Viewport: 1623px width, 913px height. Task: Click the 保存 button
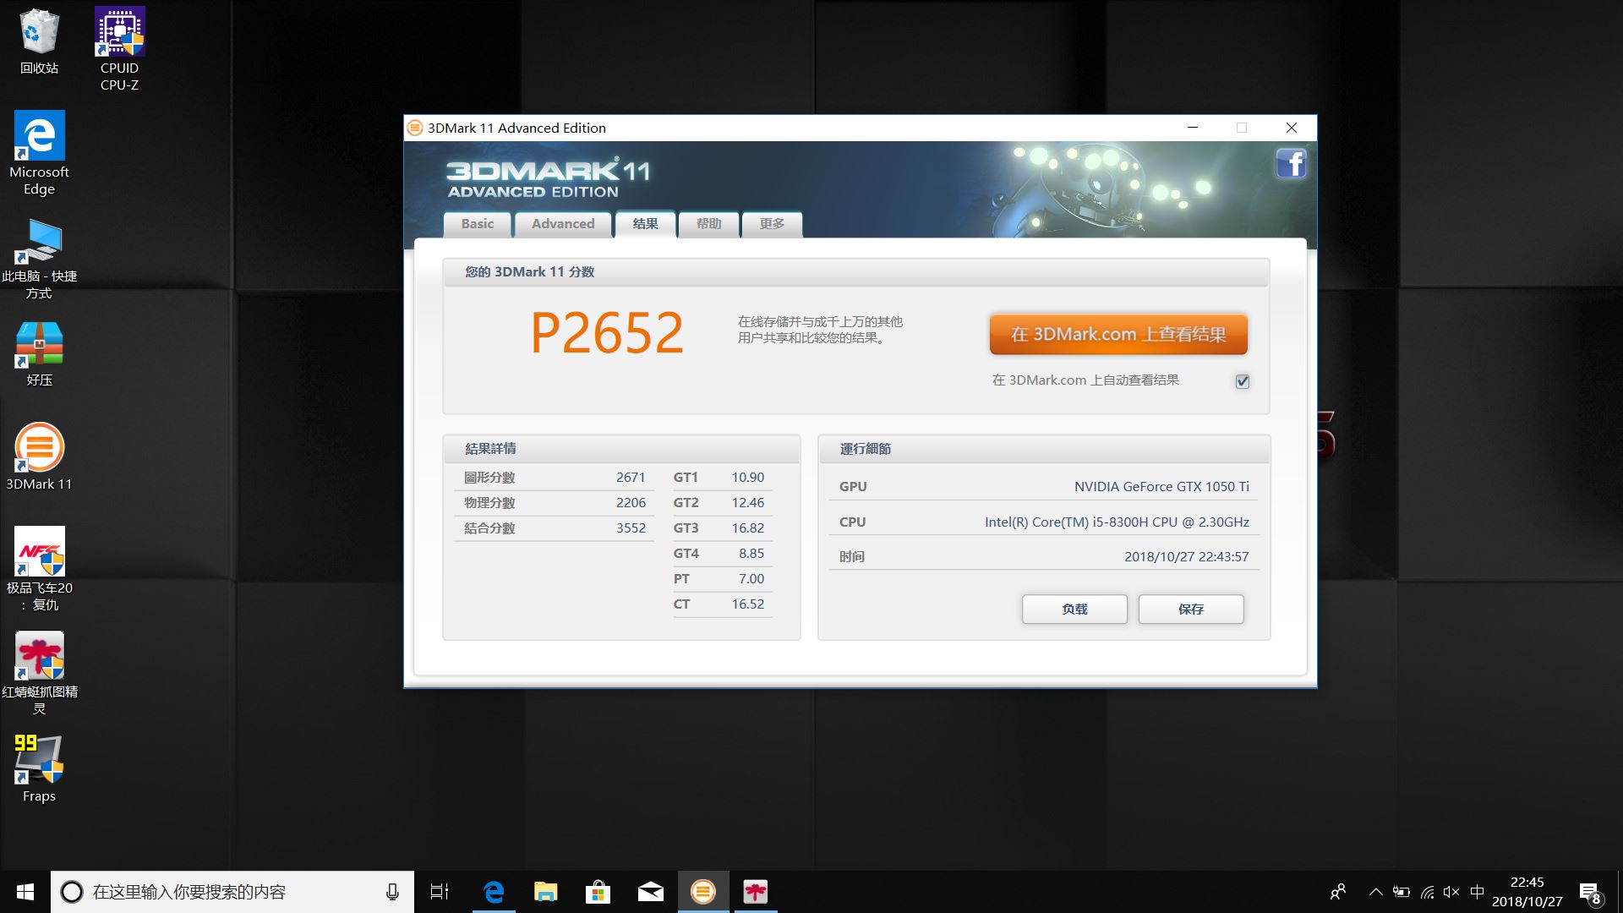[x=1190, y=609]
